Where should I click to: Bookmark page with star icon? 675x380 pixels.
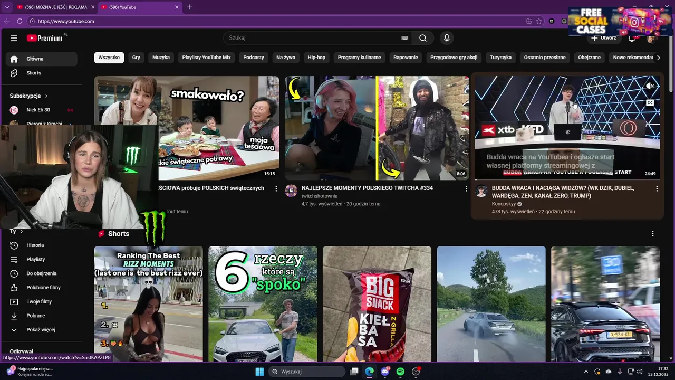539,21
